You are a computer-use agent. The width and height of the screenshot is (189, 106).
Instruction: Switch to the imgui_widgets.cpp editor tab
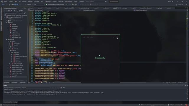click(x=84, y=8)
